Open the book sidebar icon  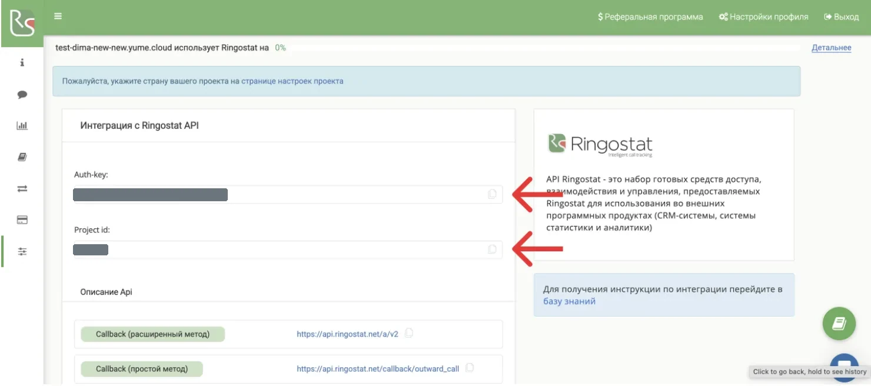point(22,157)
